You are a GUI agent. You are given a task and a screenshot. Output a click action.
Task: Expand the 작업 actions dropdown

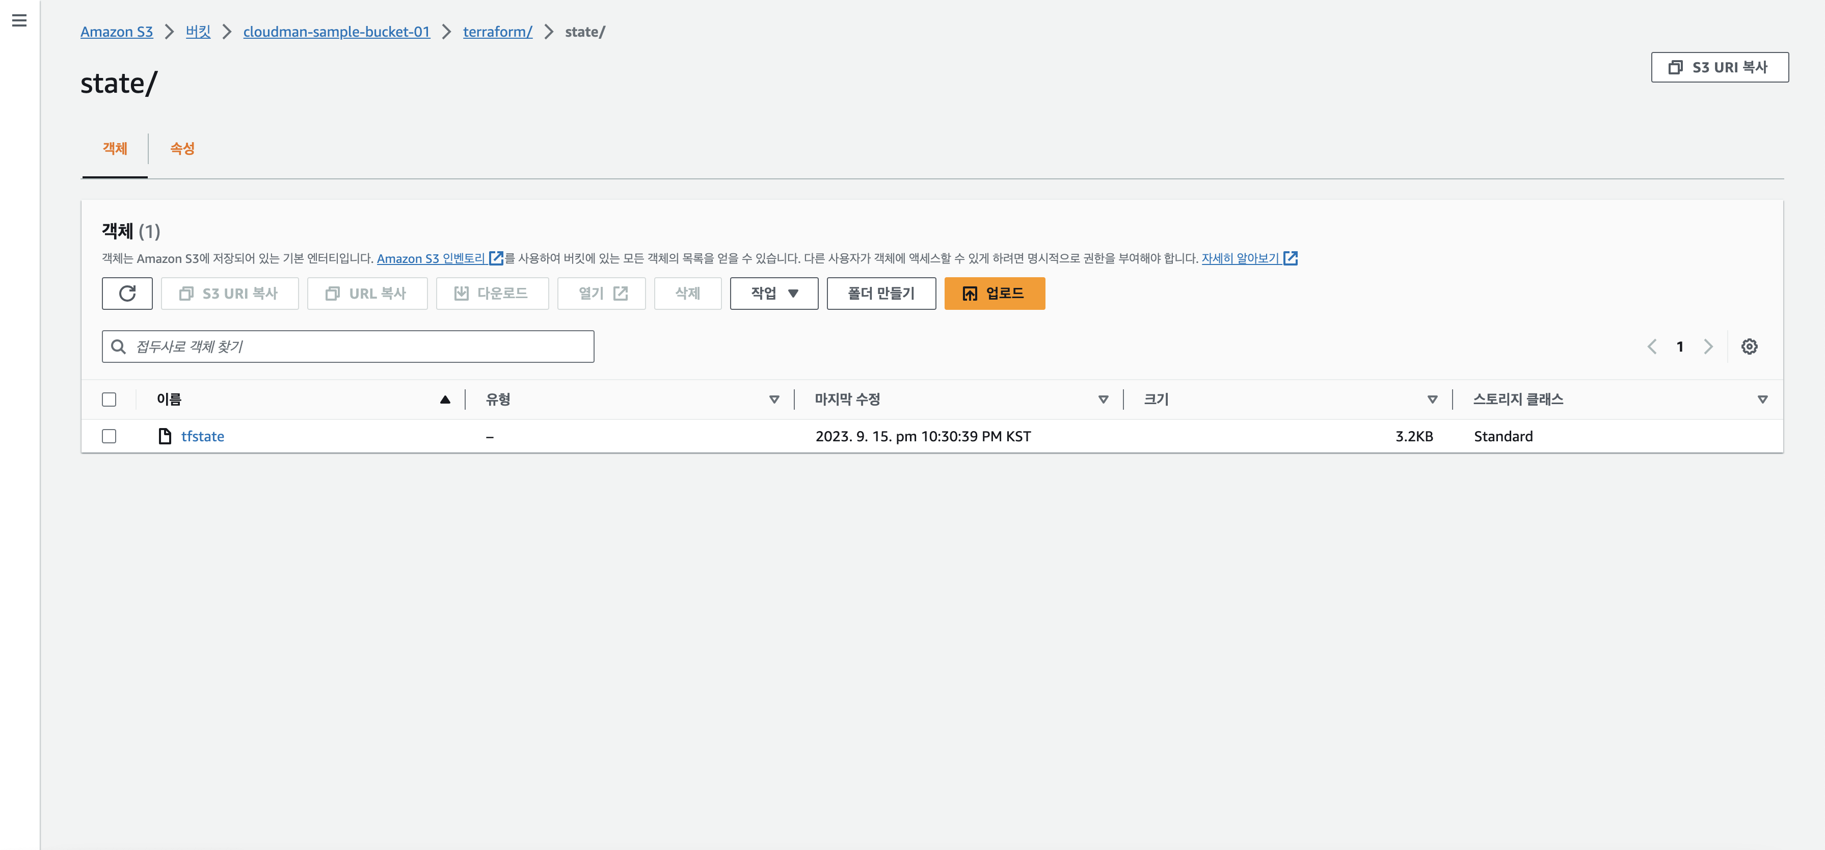point(773,293)
